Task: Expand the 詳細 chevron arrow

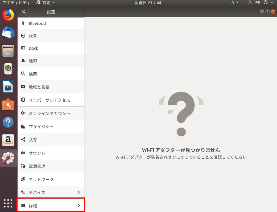Action: (79, 206)
